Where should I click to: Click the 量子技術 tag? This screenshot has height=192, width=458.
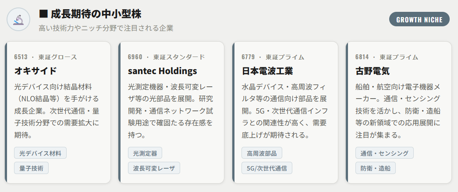coord(32,168)
